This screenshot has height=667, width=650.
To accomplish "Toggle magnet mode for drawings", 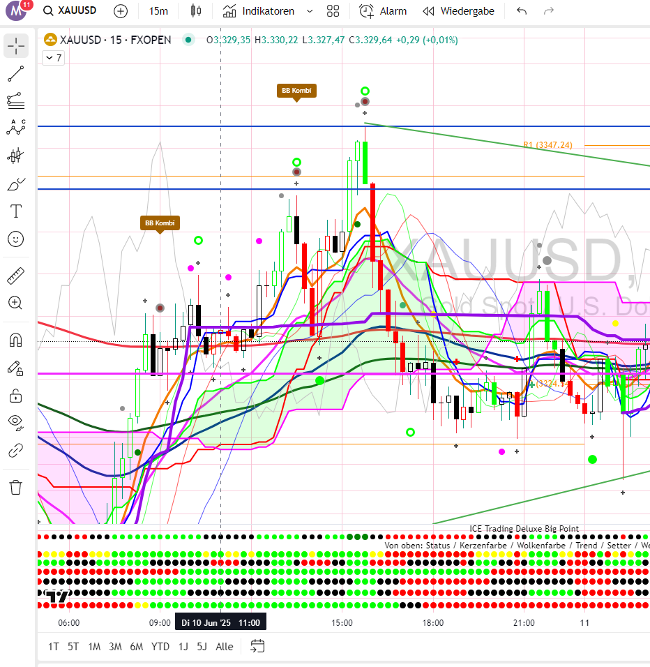I will pos(15,340).
